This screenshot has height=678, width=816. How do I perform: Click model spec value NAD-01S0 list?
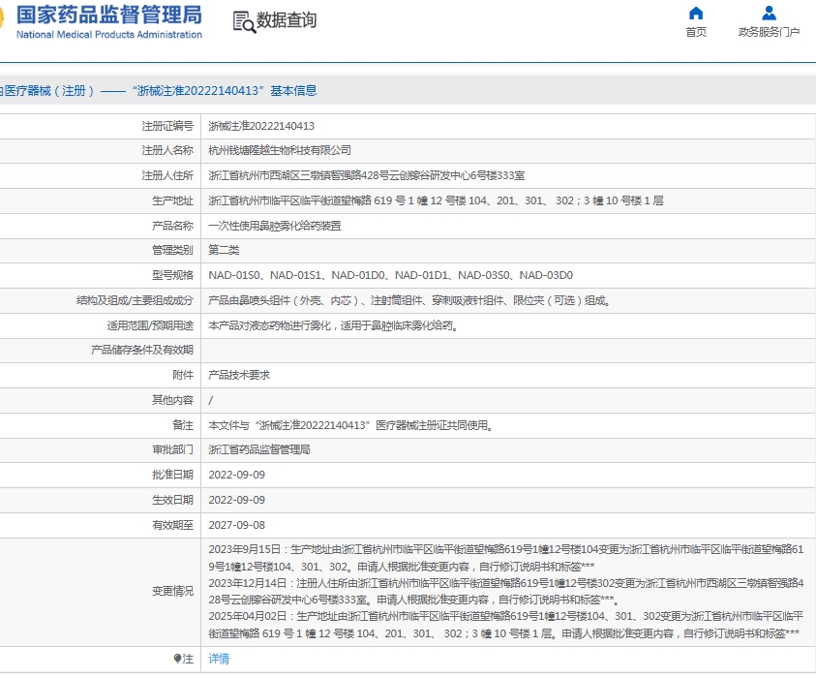pos(390,275)
